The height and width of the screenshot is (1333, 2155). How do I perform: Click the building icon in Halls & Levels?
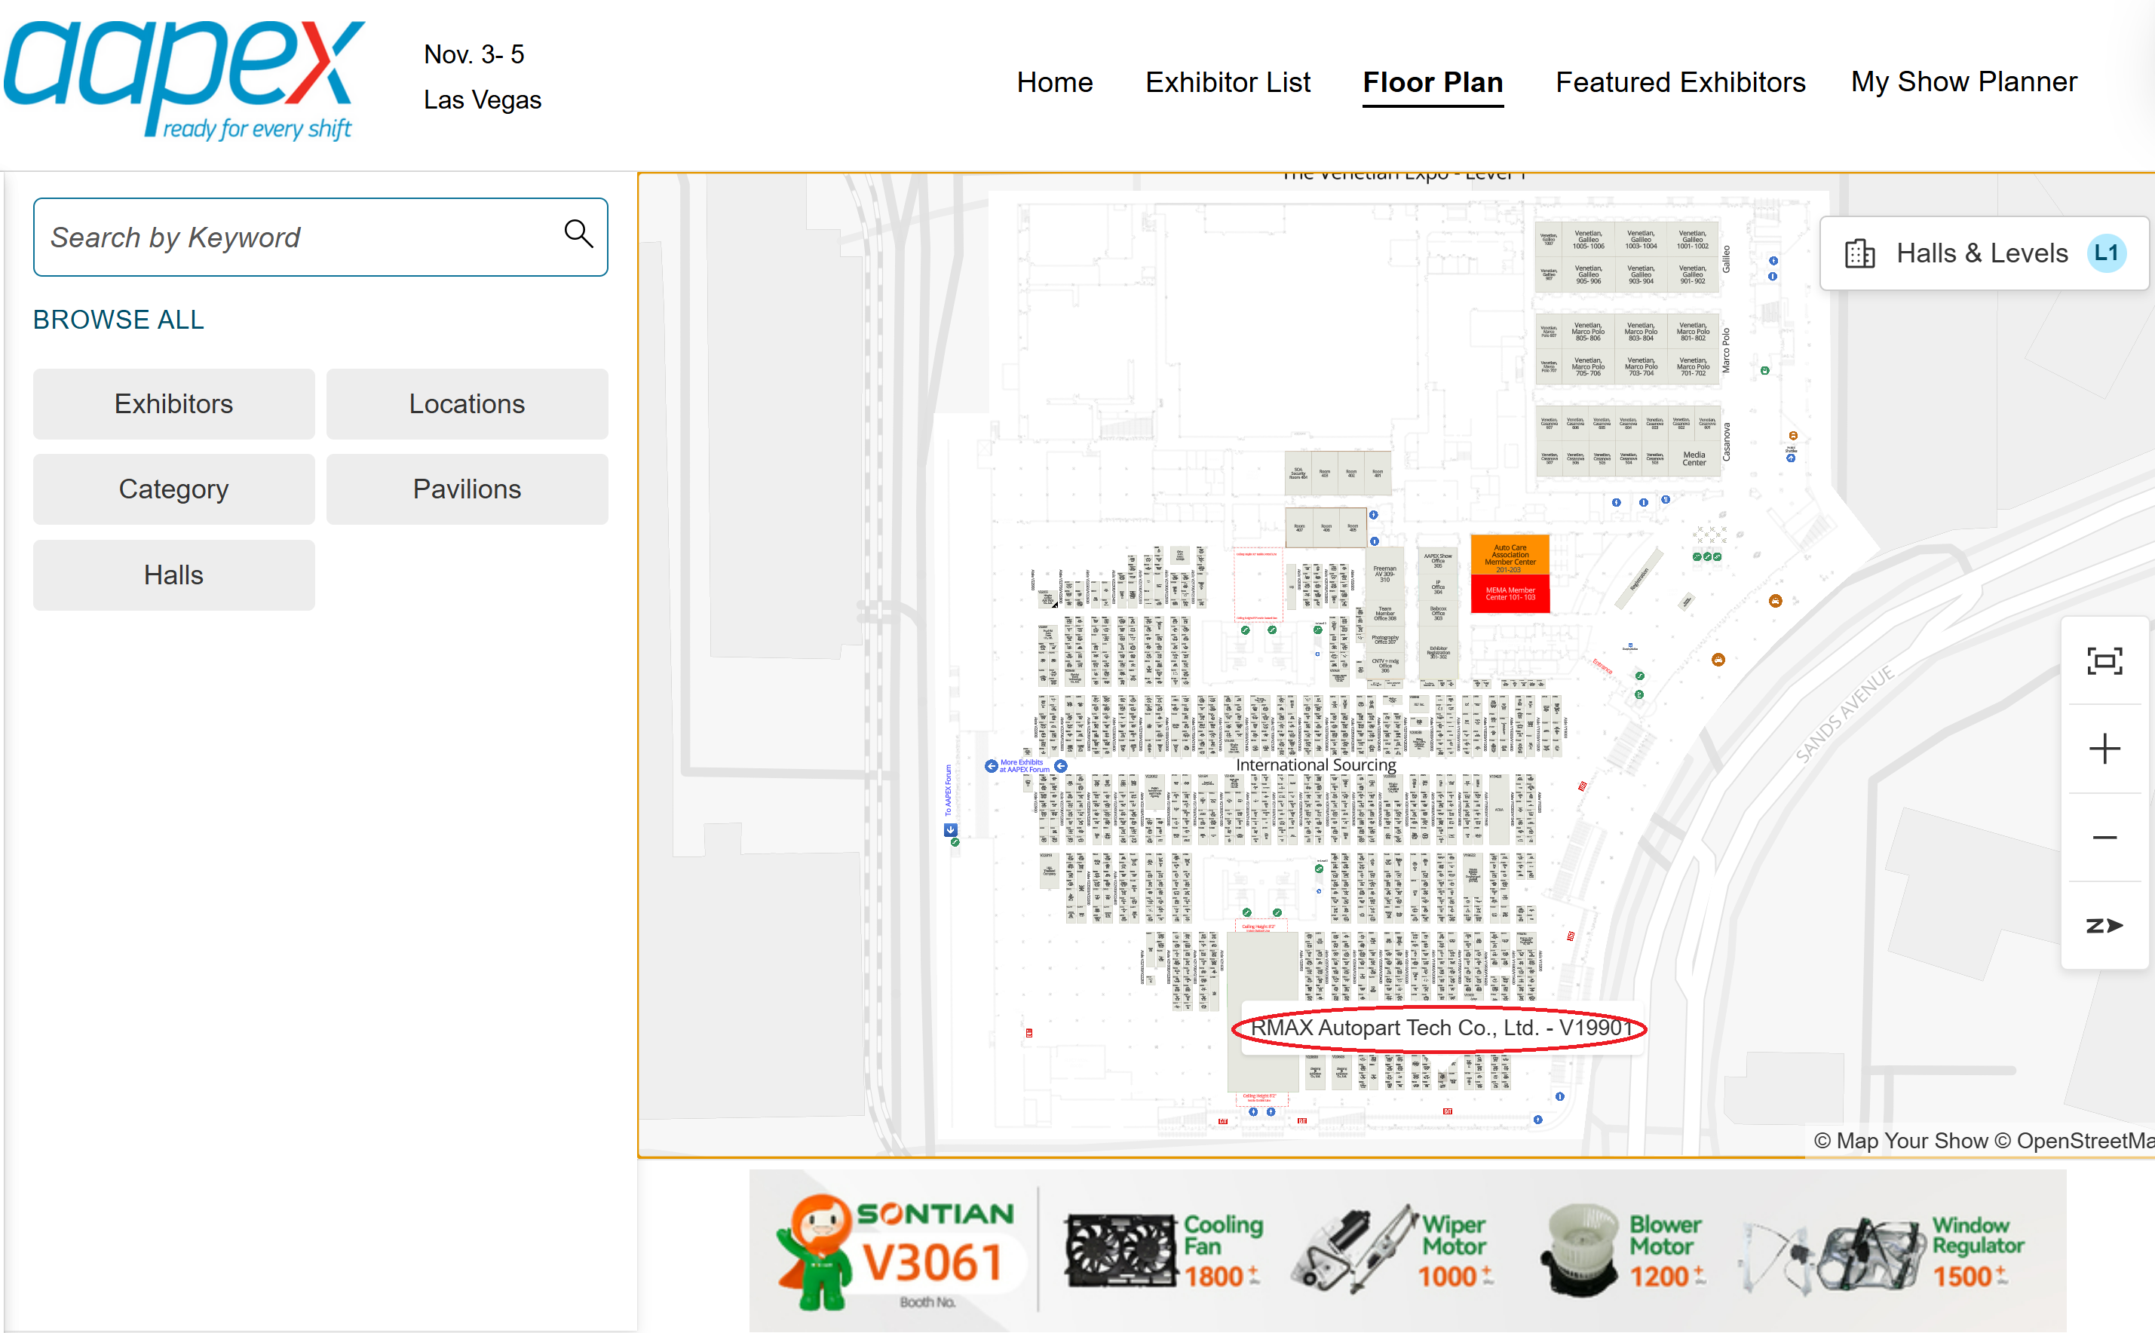pyautogui.click(x=1859, y=253)
